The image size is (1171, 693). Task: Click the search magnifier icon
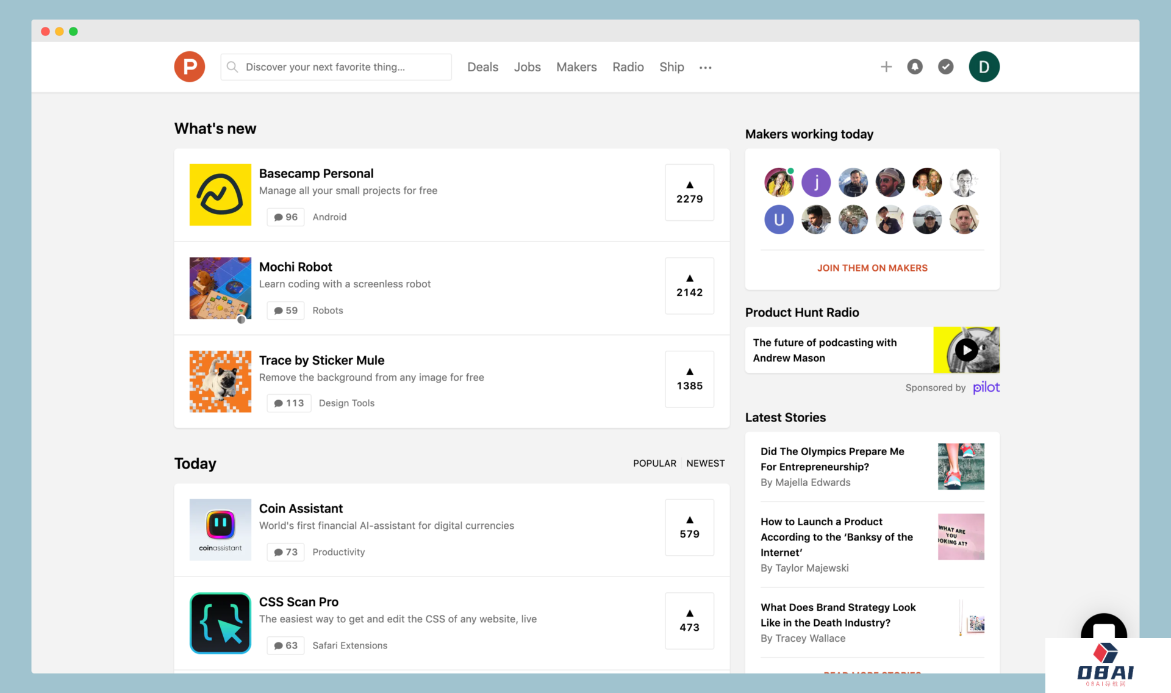tap(232, 66)
